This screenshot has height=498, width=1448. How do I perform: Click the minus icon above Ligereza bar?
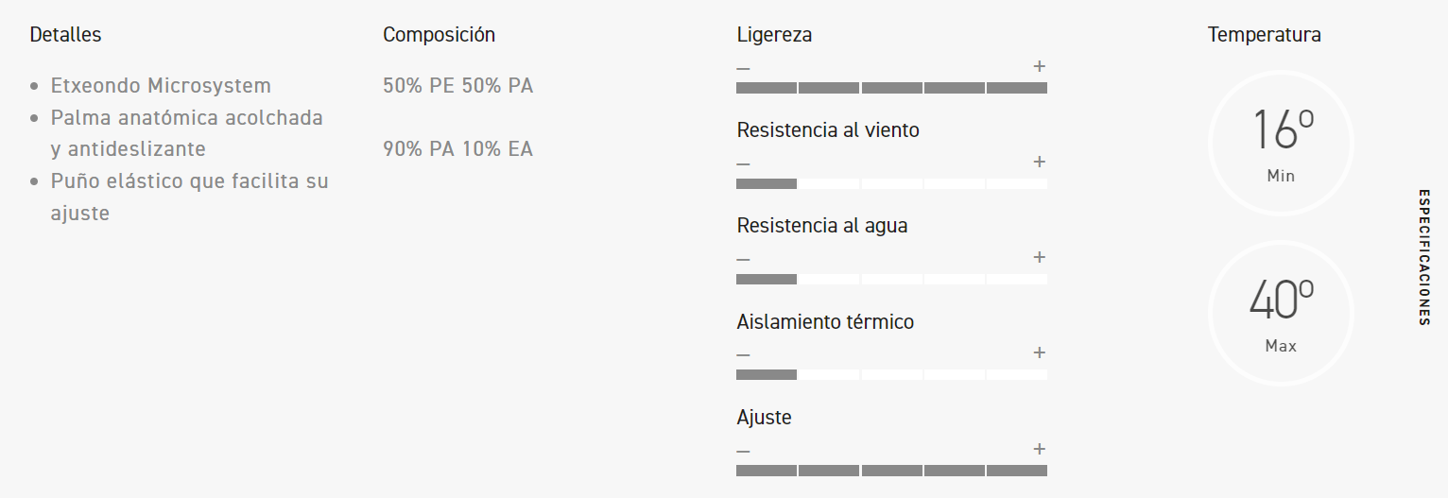click(743, 68)
